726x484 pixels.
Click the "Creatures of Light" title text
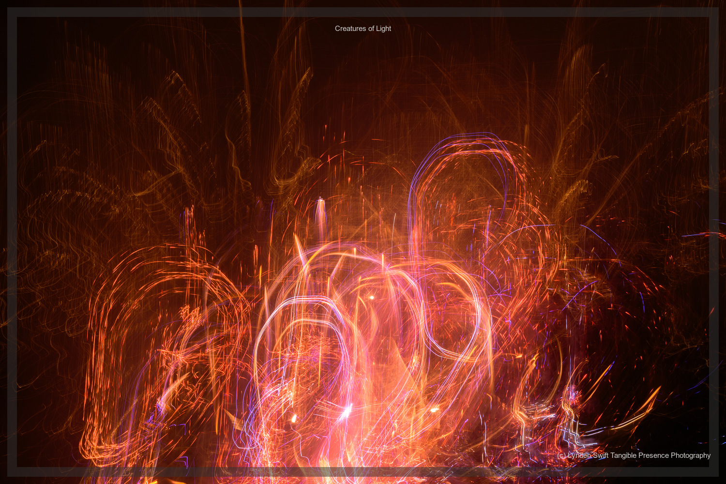pos(363,29)
